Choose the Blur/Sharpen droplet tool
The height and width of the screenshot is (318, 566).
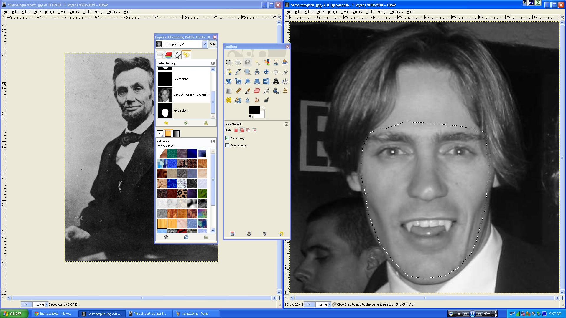pos(248,100)
